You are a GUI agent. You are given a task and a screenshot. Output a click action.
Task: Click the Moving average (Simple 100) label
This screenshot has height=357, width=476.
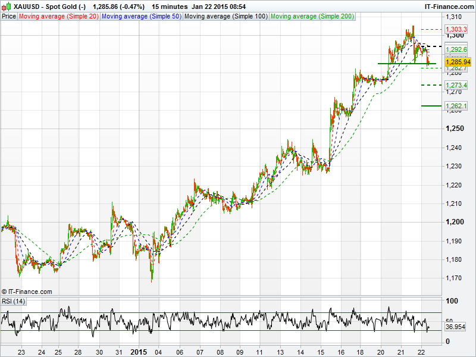click(x=226, y=16)
